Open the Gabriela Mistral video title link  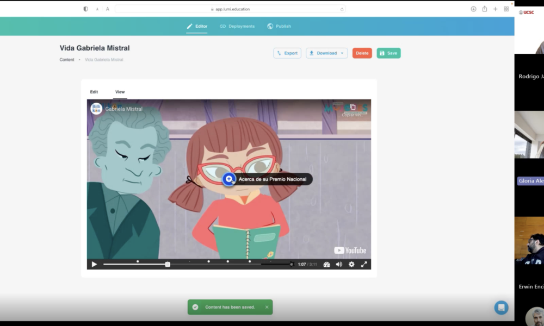click(124, 109)
